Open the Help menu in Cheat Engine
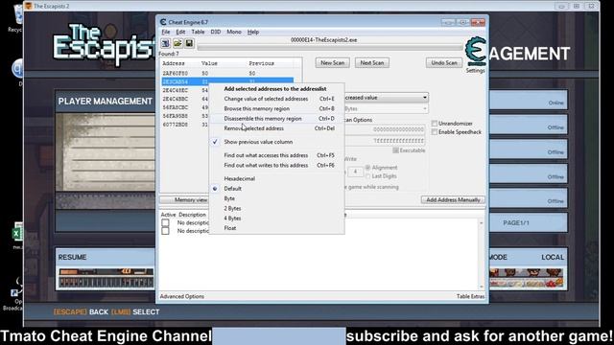 253,32
